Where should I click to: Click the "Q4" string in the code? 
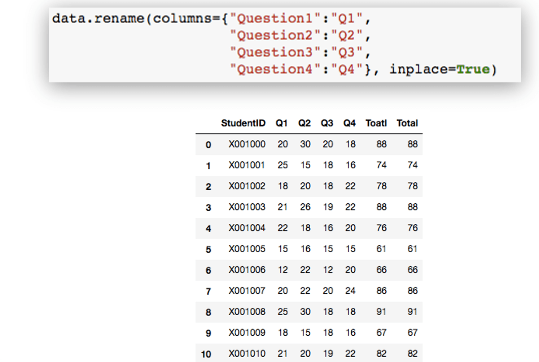pyautogui.click(x=346, y=69)
